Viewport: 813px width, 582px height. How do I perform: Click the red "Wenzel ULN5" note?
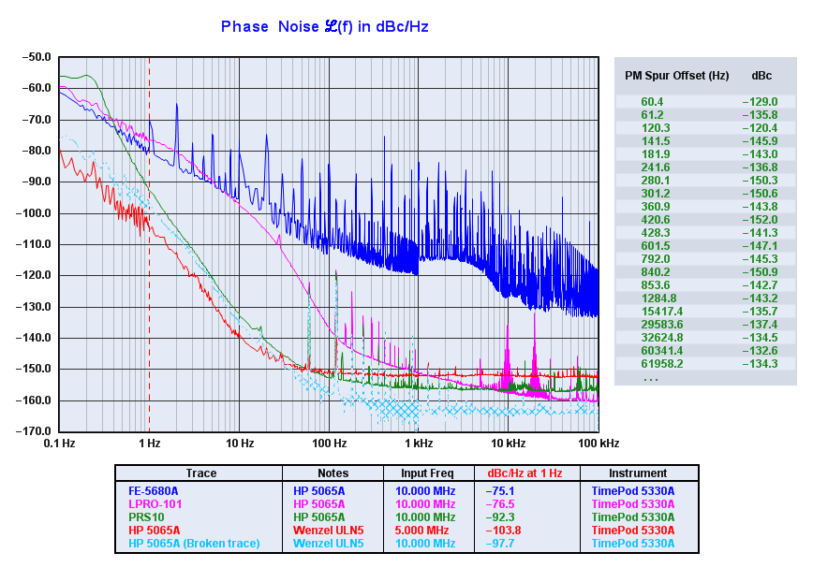[328, 531]
